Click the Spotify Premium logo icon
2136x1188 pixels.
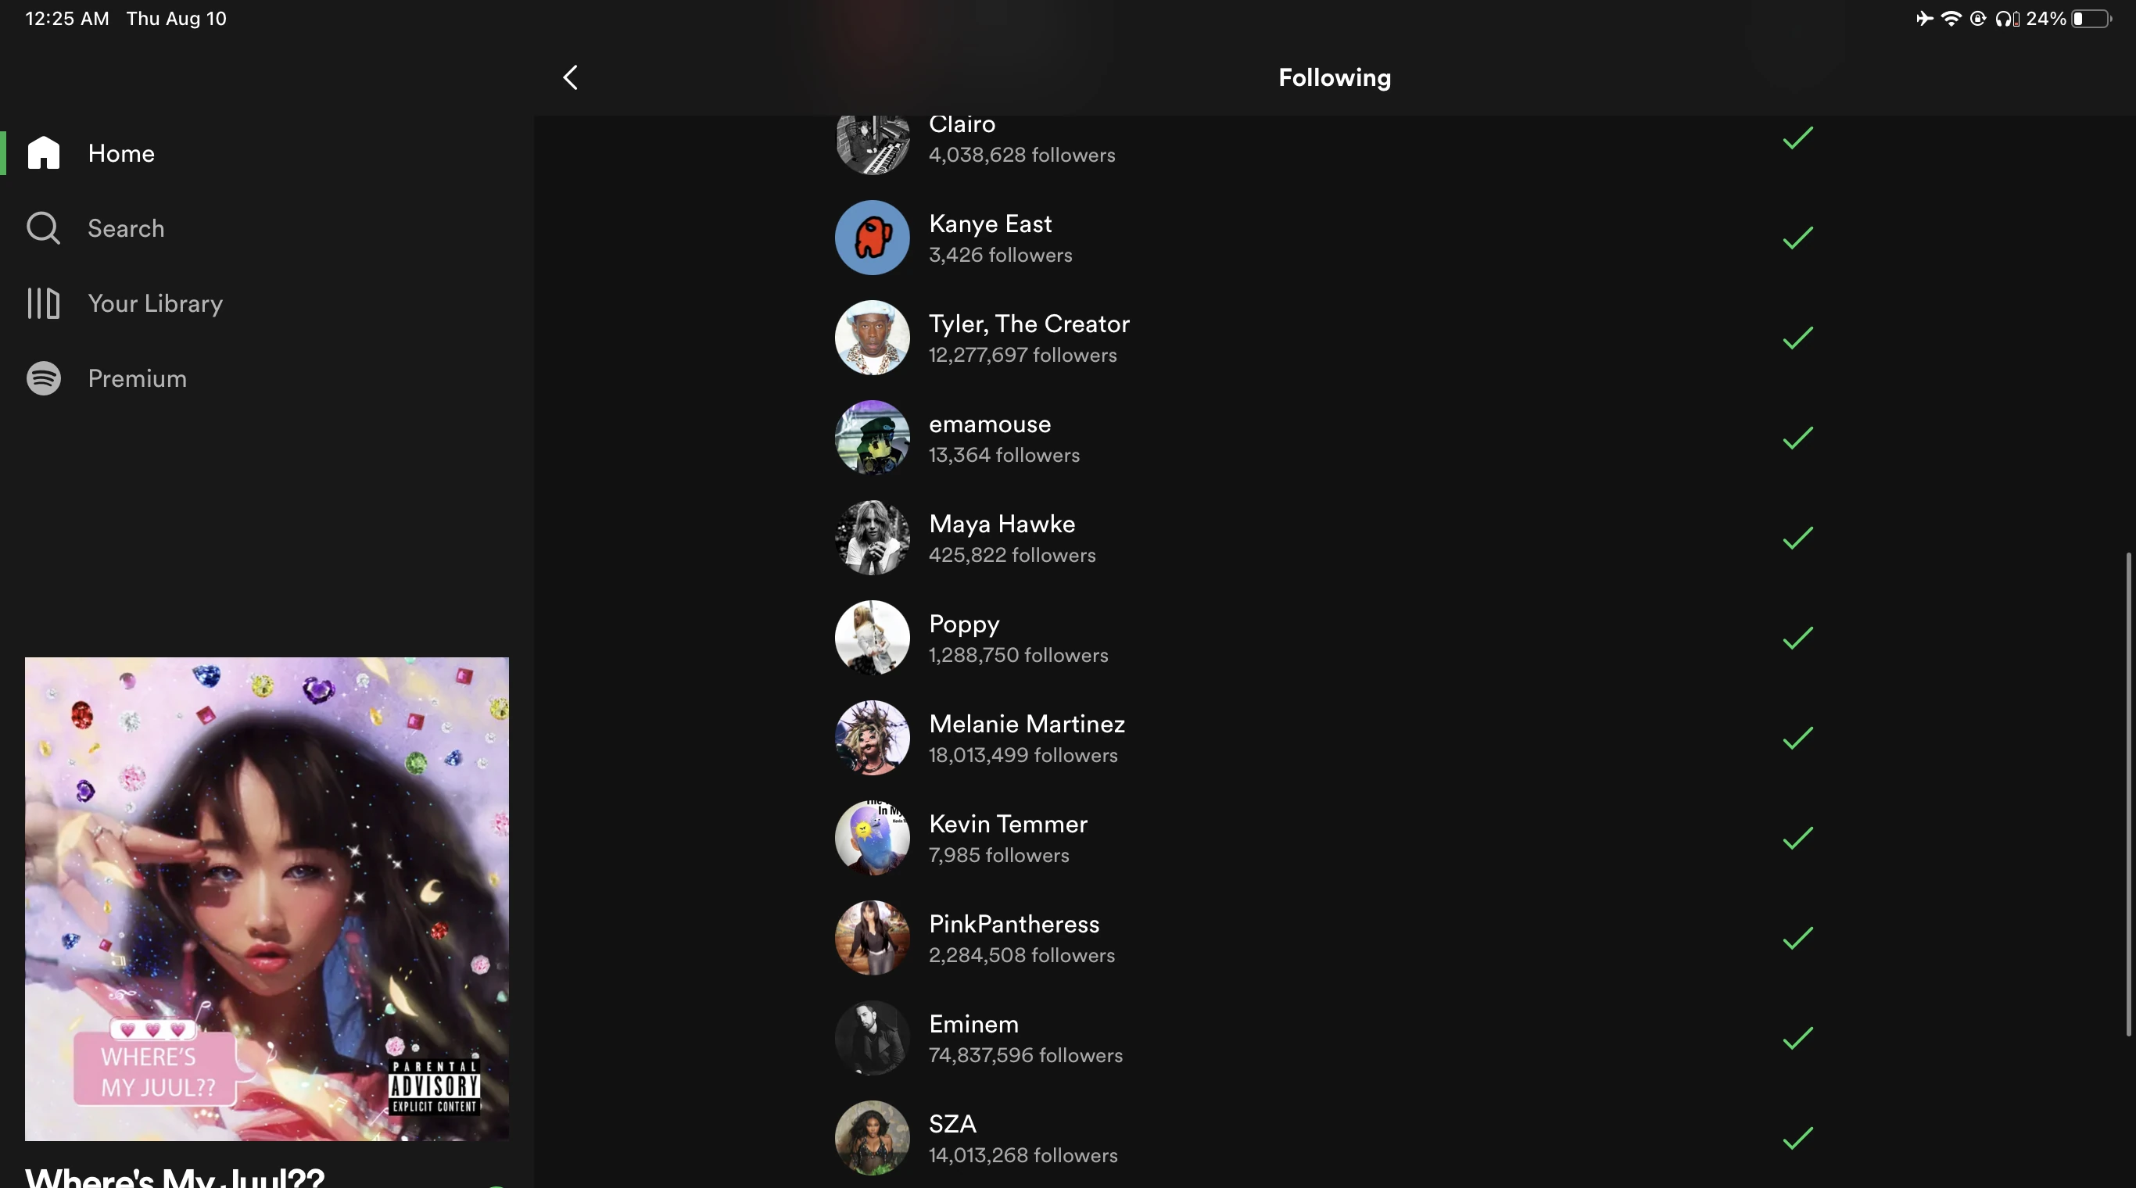(x=43, y=379)
